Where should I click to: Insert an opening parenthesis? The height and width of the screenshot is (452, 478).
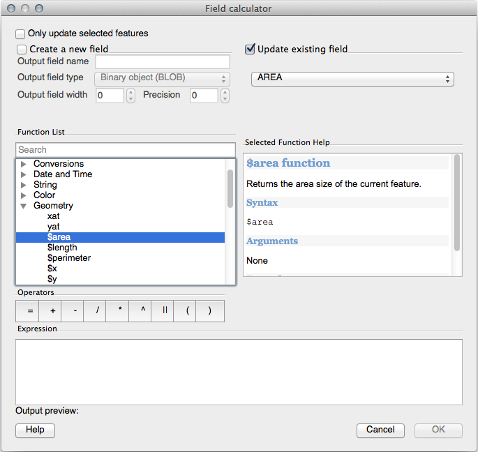pyautogui.click(x=188, y=311)
